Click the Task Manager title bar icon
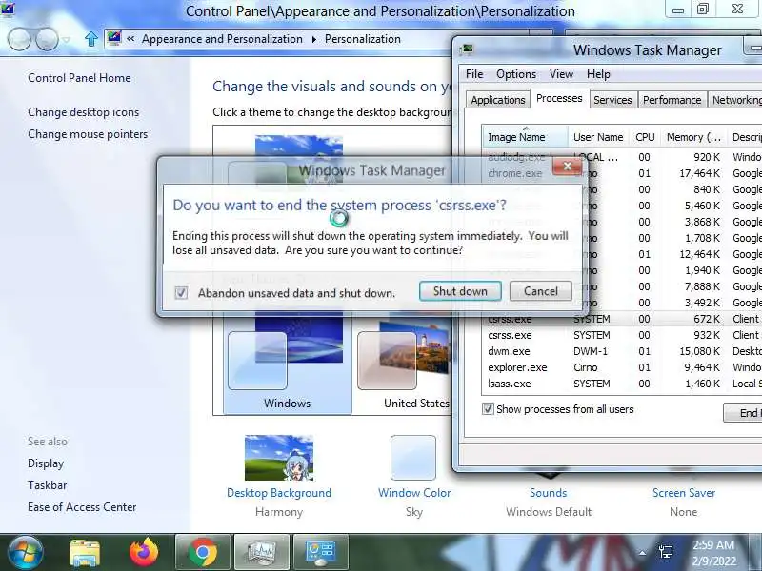This screenshot has width=762, height=571. click(468, 49)
